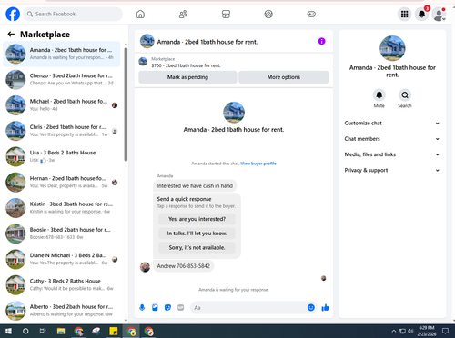Choose a GIF icon
This screenshot has width=455, height=338.
click(x=181, y=308)
